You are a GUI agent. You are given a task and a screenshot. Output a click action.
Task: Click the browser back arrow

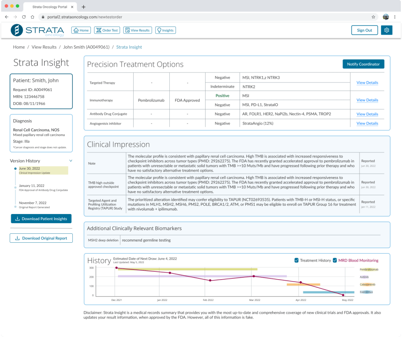(x=7, y=17)
